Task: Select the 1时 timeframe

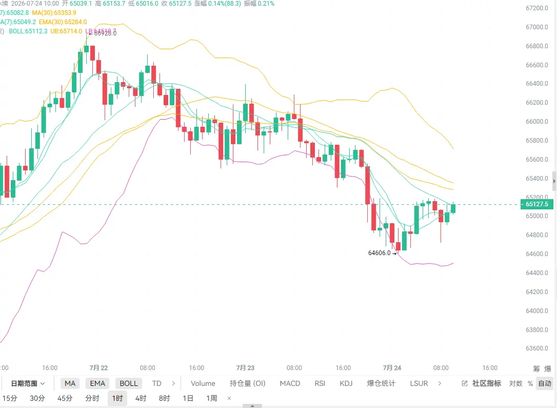Action: 117,398
